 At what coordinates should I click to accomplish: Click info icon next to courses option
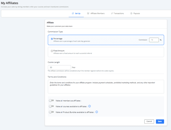pos(89,106)
